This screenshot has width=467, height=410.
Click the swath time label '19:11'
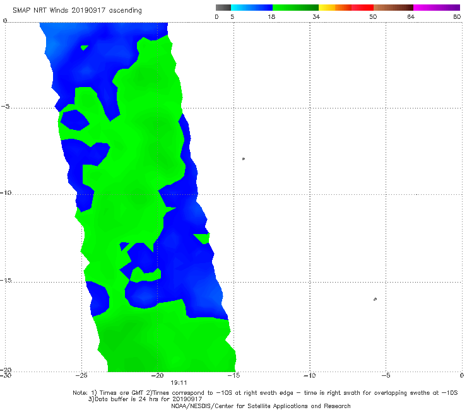coord(179,383)
